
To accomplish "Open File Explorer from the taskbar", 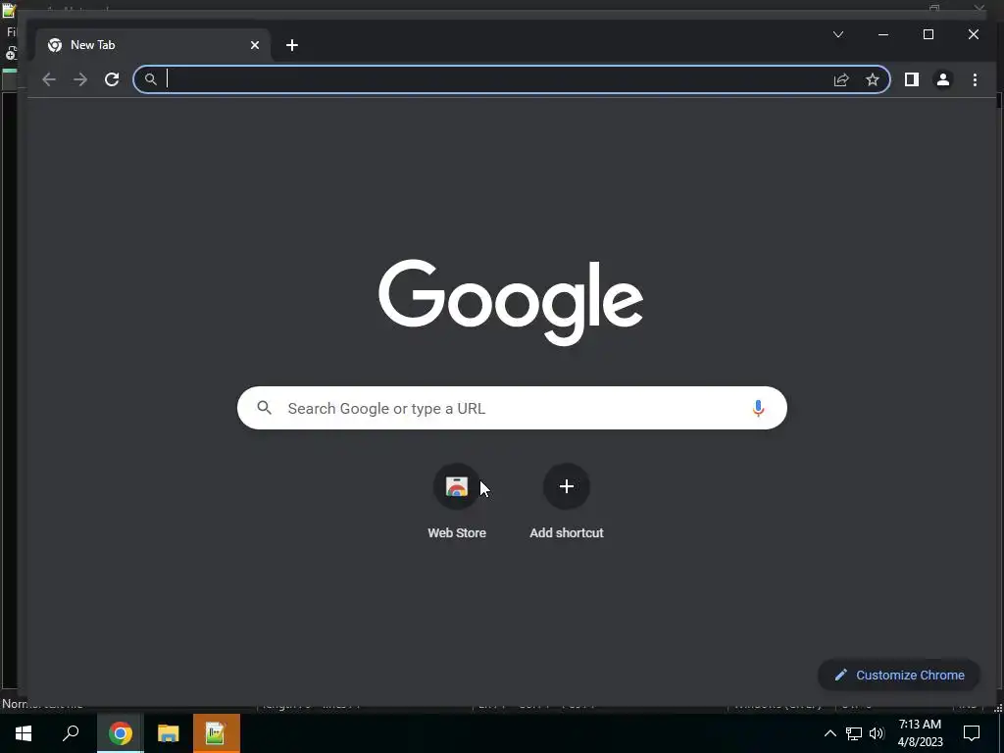I will click(x=168, y=733).
